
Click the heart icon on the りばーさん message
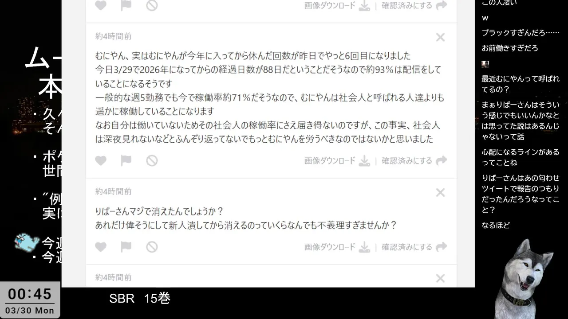[101, 247]
